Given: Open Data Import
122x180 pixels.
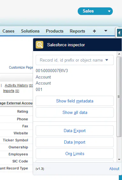Looking at the screenshot, I should [75, 142].
